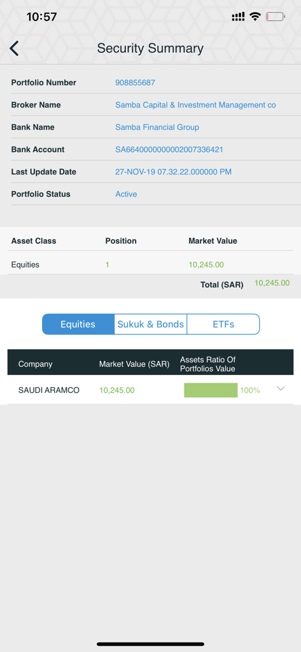Tap the Portfolio Number label

[x=44, y=83]
